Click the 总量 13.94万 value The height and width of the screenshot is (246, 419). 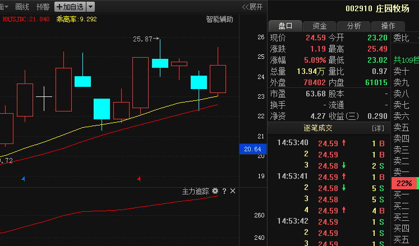point(311,71)
